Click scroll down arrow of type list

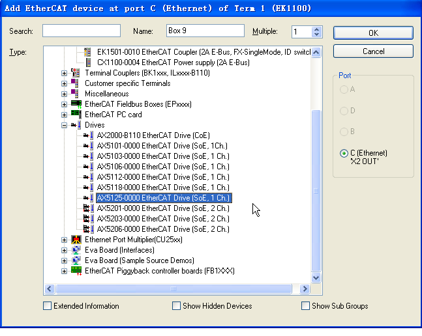316,277
